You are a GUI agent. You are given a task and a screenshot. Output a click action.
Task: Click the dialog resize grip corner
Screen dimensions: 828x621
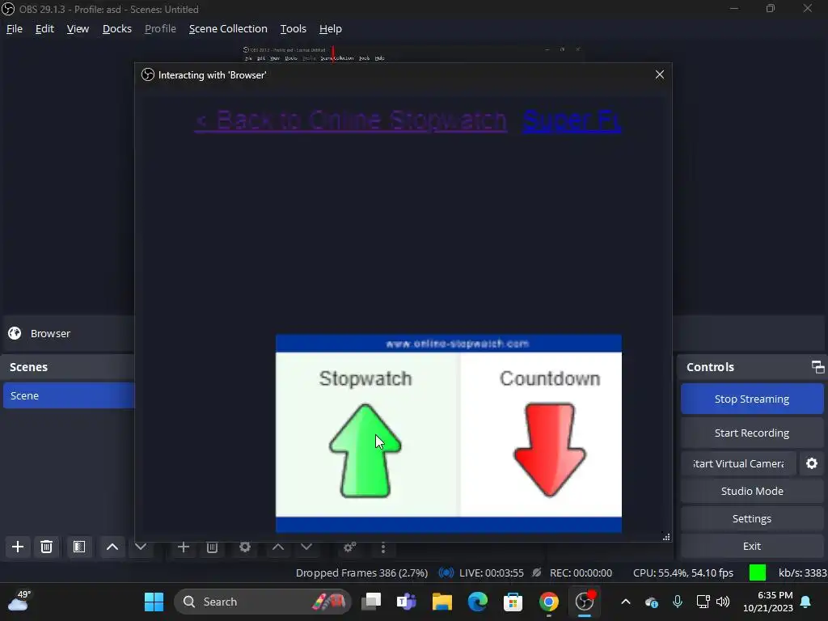[666, 537]
